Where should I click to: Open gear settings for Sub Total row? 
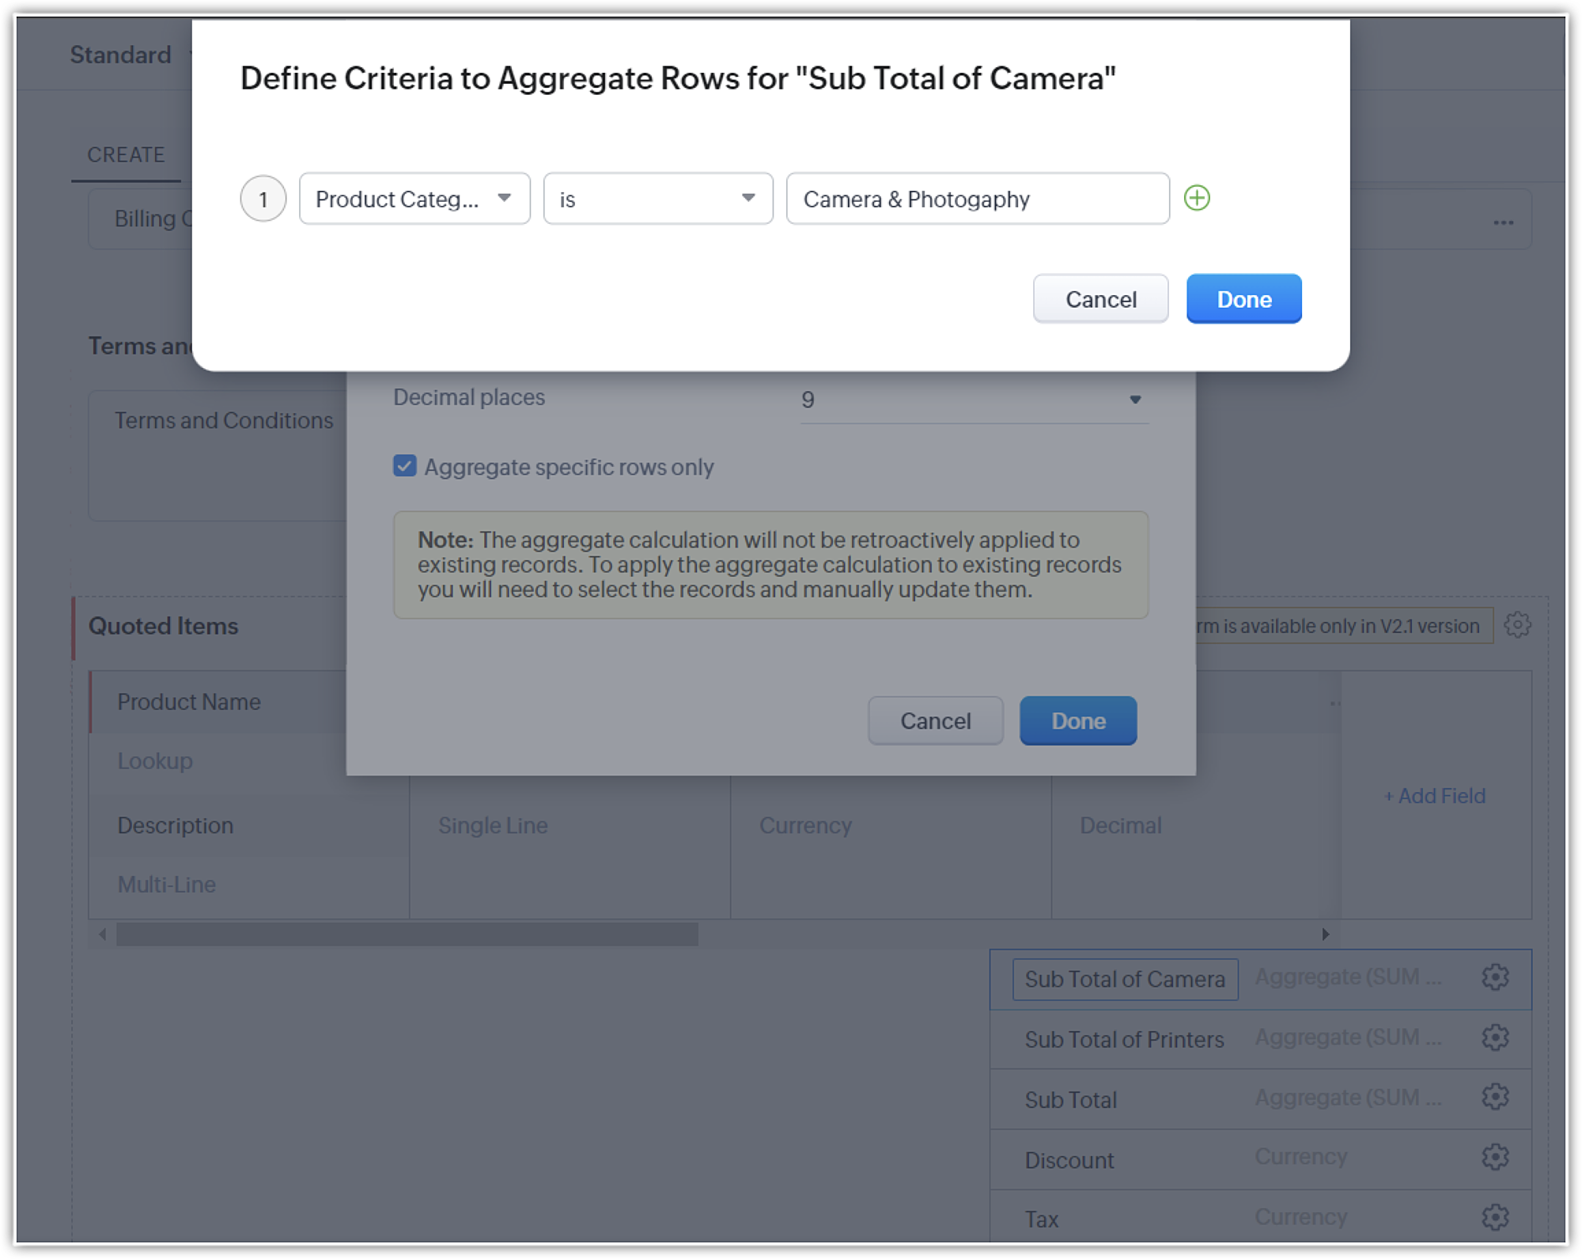coord(1495,1098)
